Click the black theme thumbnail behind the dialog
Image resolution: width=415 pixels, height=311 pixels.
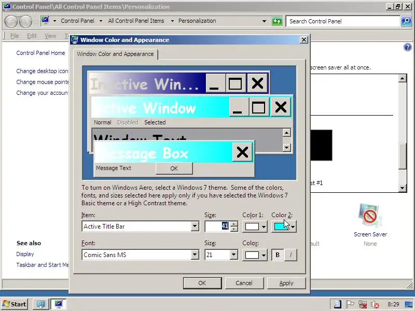coord(321,145)
